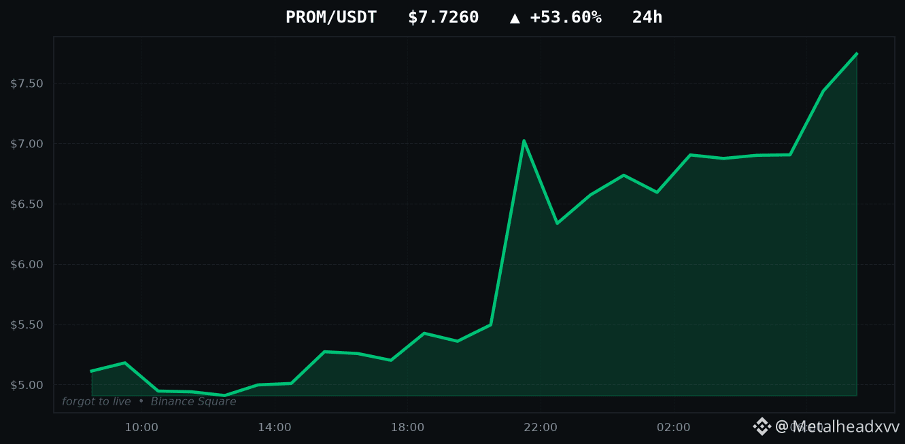Click the 24h timeframe label

coord(647,18)
